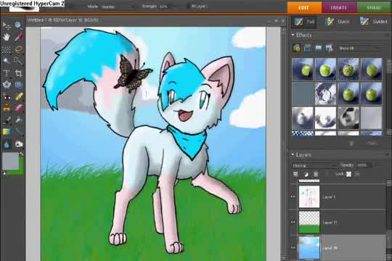The image size is (392, 261).
Task: Switch to the SHARE tab
Action: click(375, 7)
